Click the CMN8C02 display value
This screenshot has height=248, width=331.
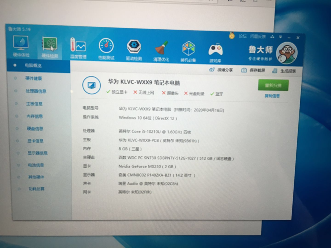point(157,175)
